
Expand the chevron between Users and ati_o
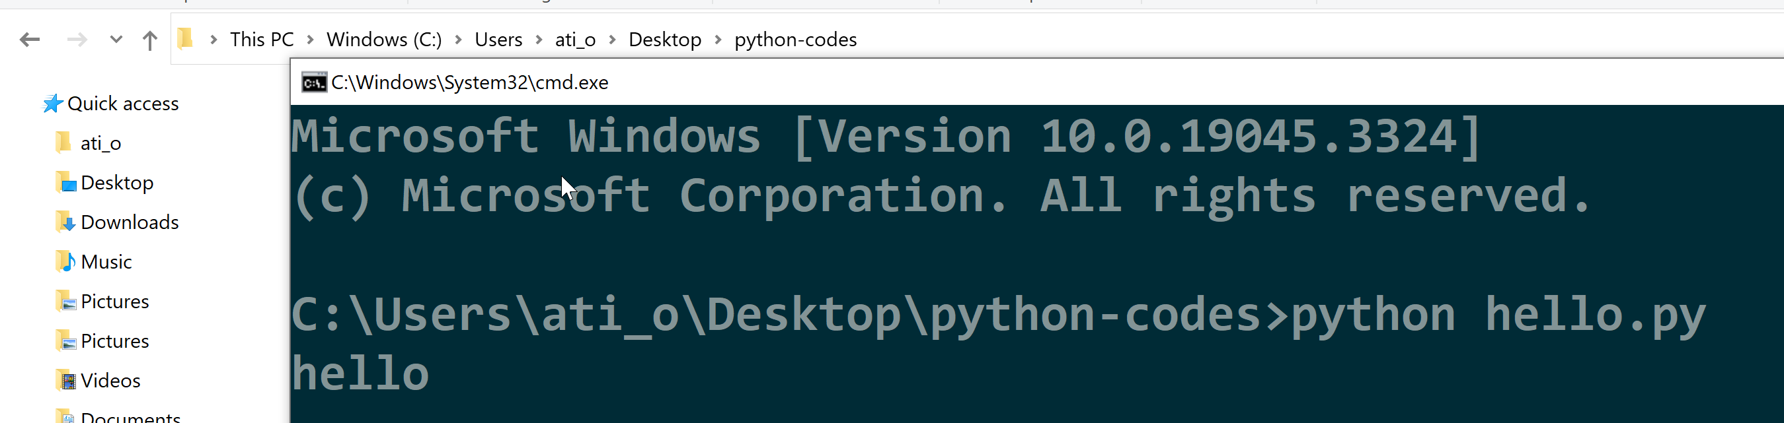tap(539, 40)
